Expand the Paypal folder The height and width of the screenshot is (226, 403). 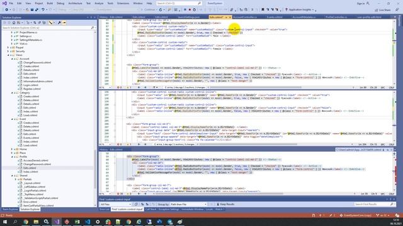(x=8, y=48)
